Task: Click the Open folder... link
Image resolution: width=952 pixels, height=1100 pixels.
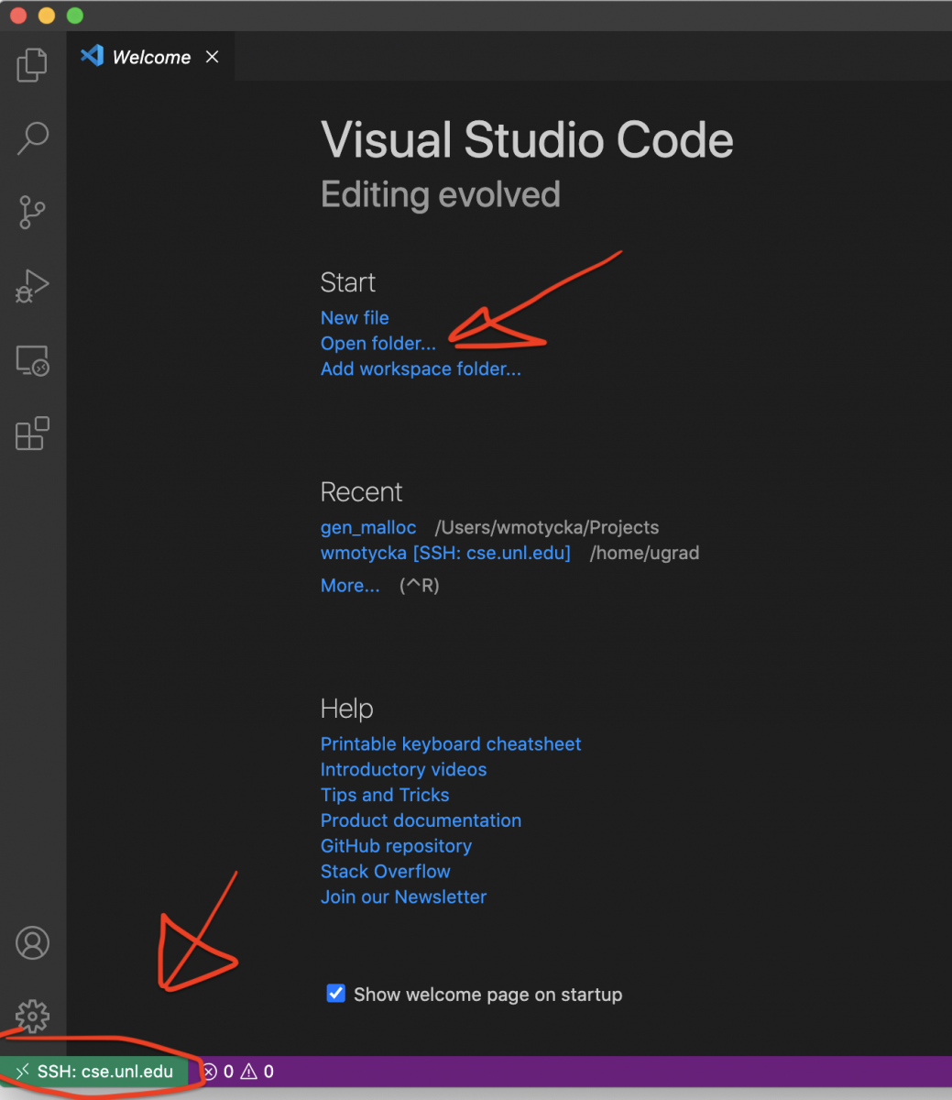Action: 378,344
